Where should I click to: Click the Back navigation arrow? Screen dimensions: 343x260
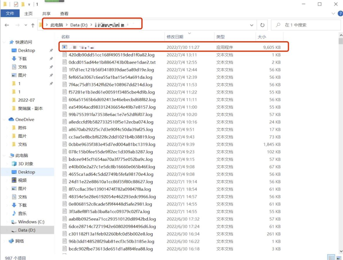(7, 25)
